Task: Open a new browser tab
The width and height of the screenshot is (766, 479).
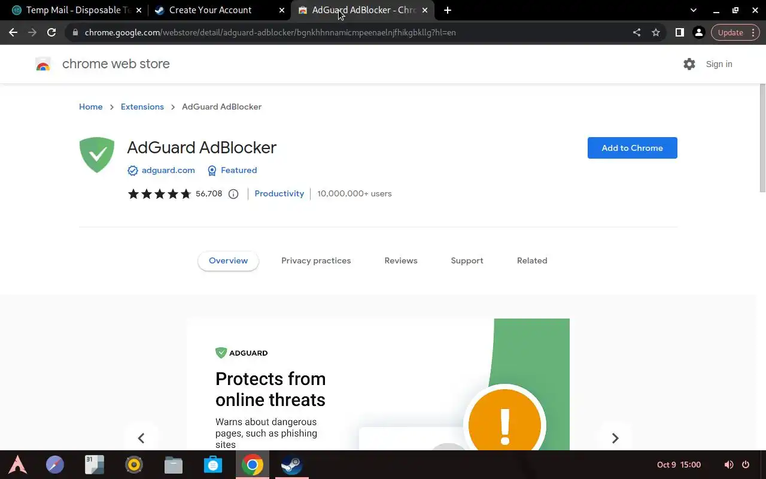Action: click(448, 10)
